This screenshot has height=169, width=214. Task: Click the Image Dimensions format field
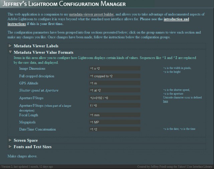coord(115,68)
